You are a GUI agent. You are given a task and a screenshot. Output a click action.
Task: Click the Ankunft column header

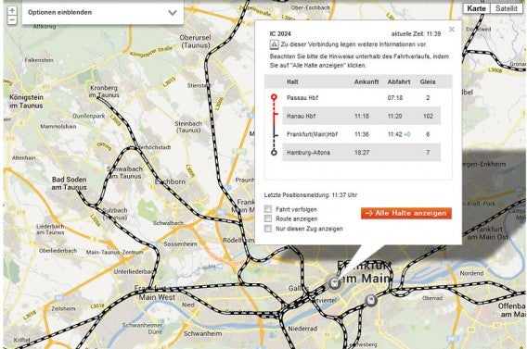[x=366, y=81]
